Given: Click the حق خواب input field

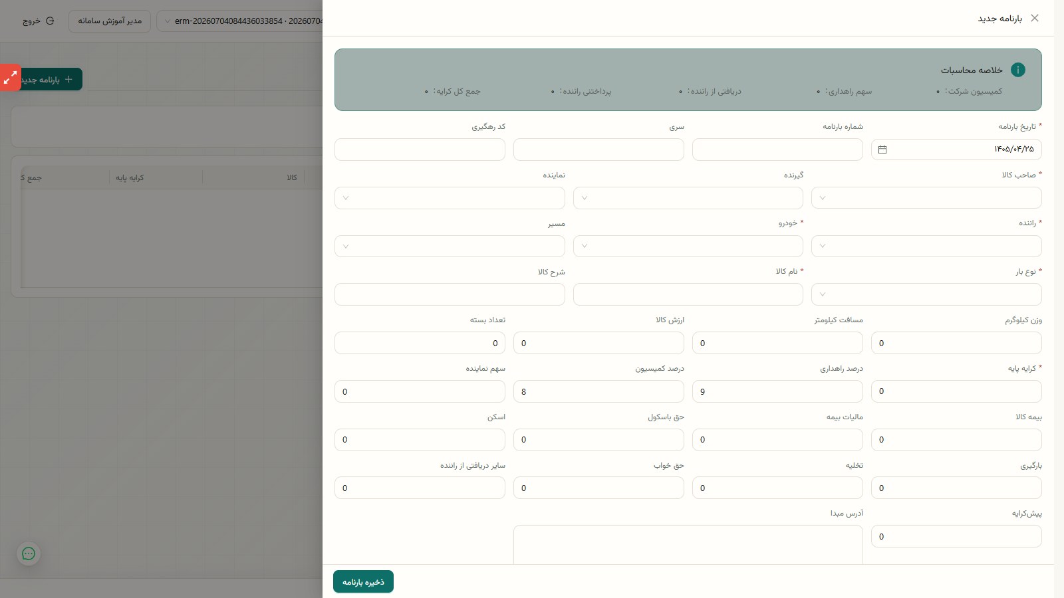Looking at the screenshot, I should click(598, 488).
